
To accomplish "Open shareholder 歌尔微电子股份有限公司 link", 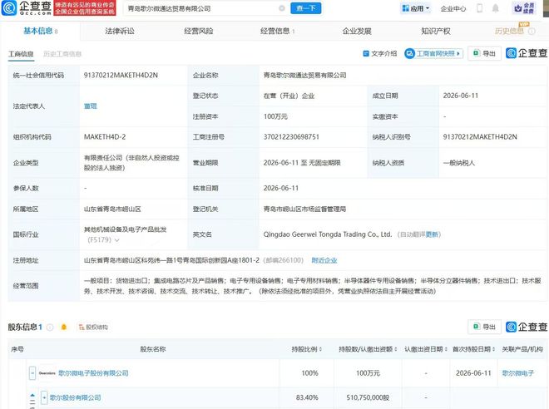I will click(93, 373).
